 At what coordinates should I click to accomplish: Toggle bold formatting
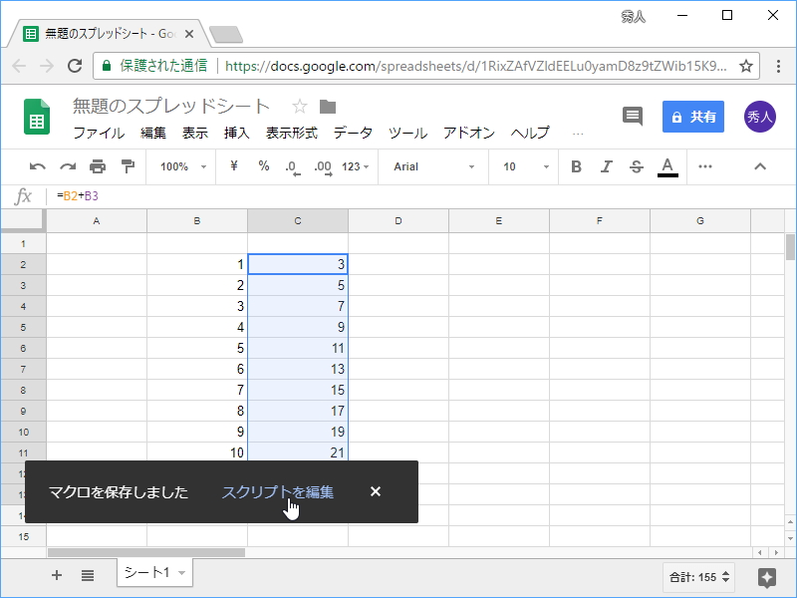point(576,166)
